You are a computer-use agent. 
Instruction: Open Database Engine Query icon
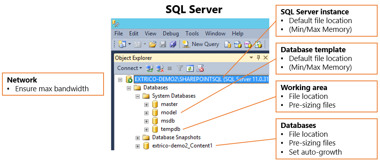227,44
